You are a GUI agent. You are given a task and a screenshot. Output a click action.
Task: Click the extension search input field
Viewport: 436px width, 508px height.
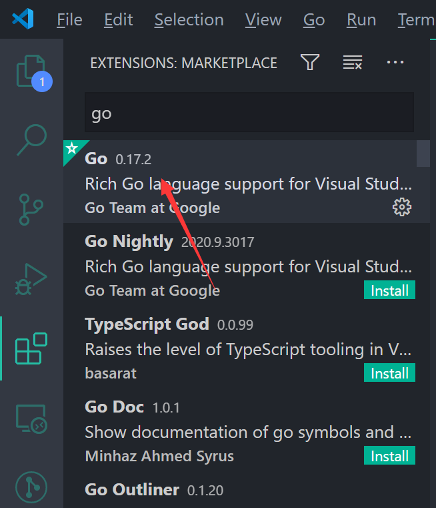click(249, 113)
